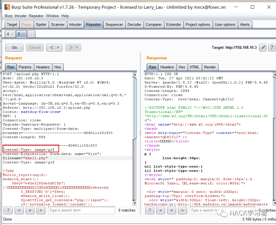This screenshot has height=225, width=276.
Task: Open Repeater help question-mark icon
Action: point(272,47)
